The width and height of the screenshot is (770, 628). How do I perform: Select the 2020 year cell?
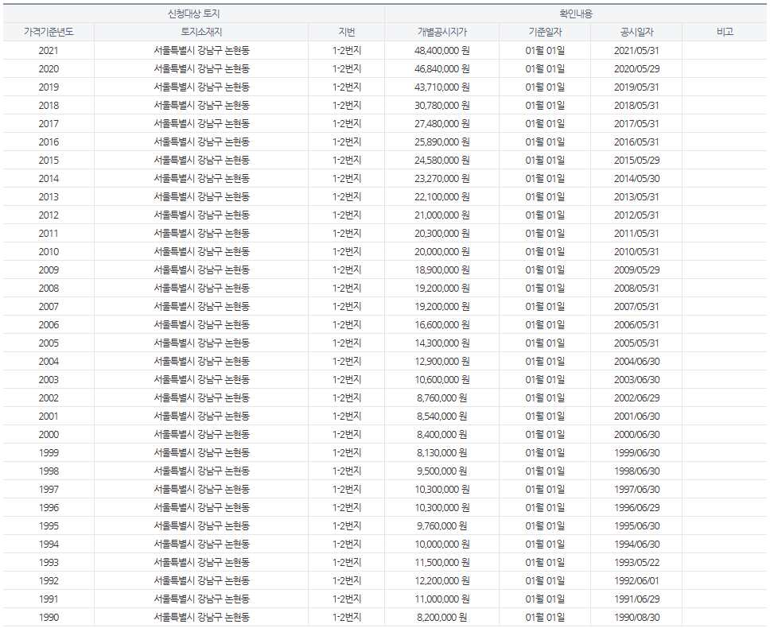[49, 68]
